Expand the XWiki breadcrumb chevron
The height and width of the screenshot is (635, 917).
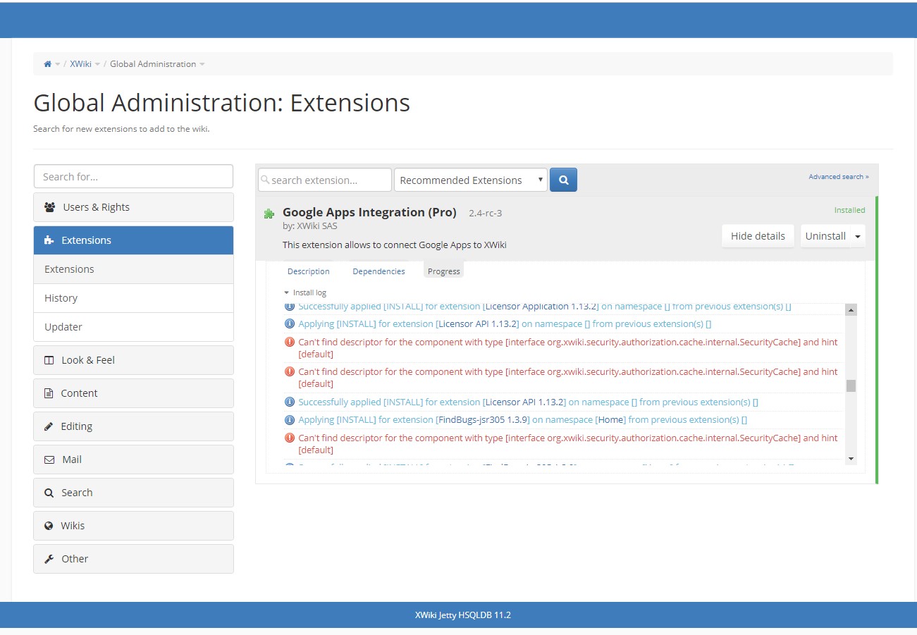tap(97, 64)
